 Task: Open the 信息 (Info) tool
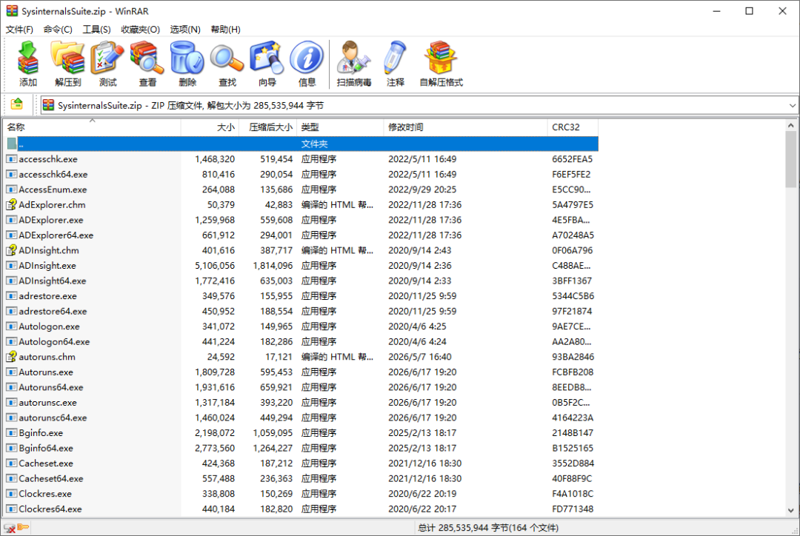tap(307, 58)
